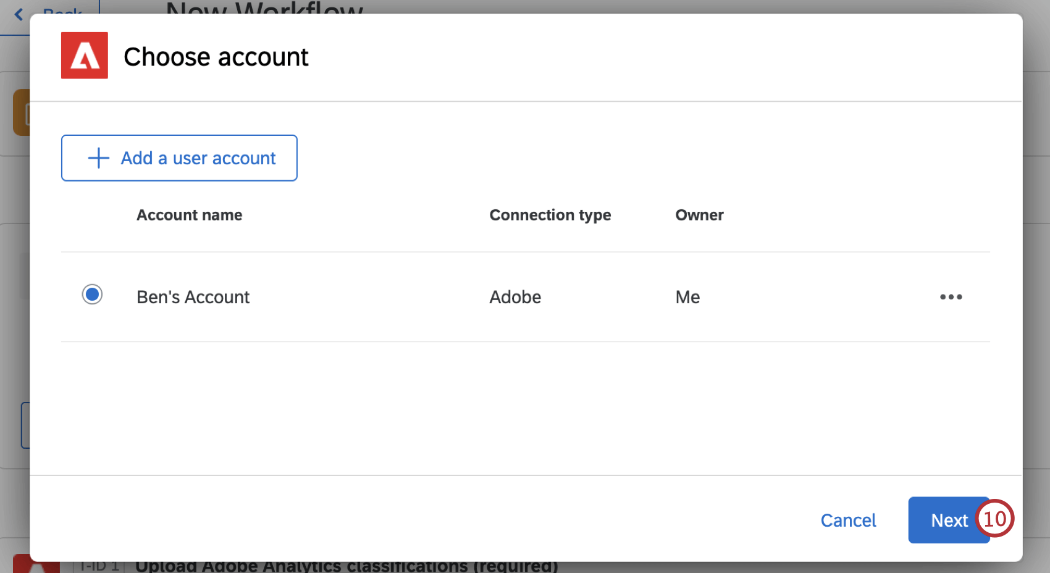Click the Me owner cell
This screenshot has width=1050, height=573.
(687, 297)
